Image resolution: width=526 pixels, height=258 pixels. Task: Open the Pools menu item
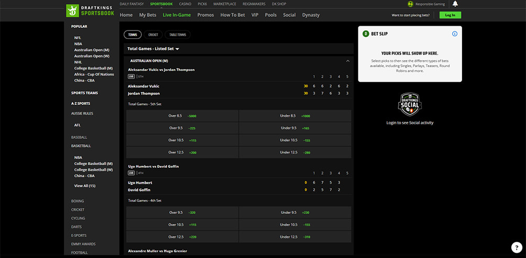[x=271, y=15]
